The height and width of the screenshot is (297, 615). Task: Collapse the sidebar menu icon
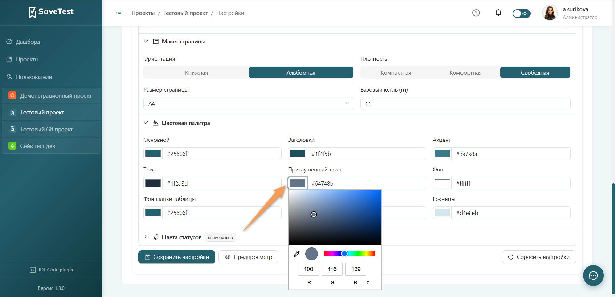[119, 13]
